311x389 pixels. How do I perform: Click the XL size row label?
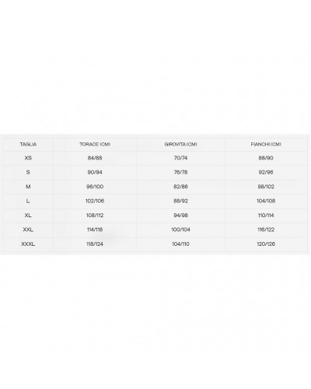click(28, 216)
